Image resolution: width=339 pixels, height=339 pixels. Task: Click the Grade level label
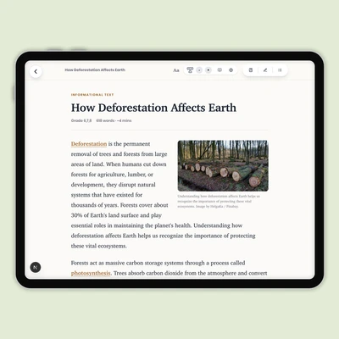coord(81,120)
